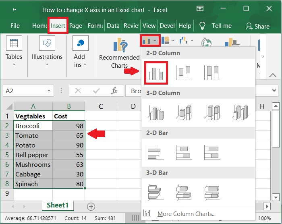The height and width of the screenshot is (224, 282).
Task: Insert the 3-D Clustered Bar chart
Action: 156,193
